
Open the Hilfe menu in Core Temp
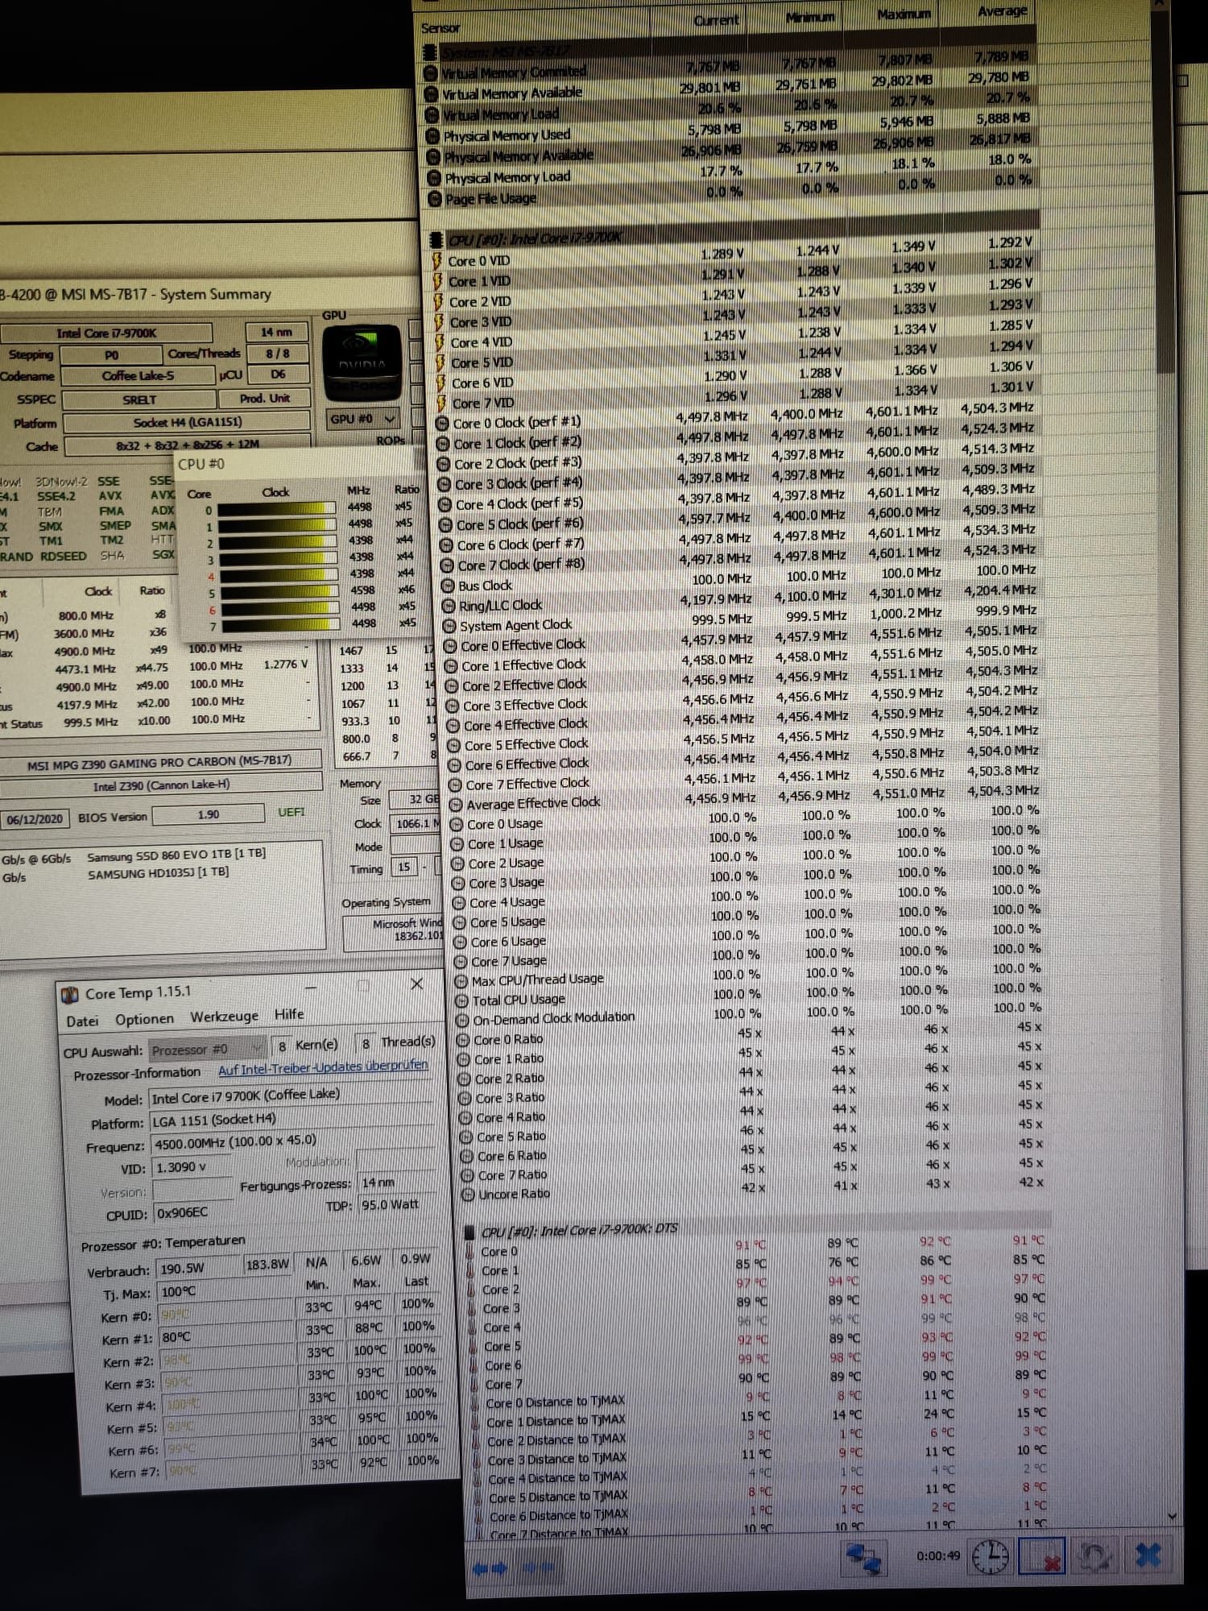[289, 1014]
